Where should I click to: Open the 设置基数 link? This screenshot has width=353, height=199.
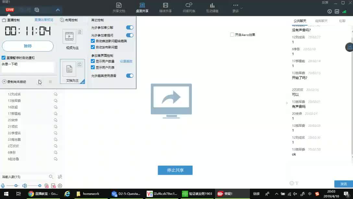(126, 61)
